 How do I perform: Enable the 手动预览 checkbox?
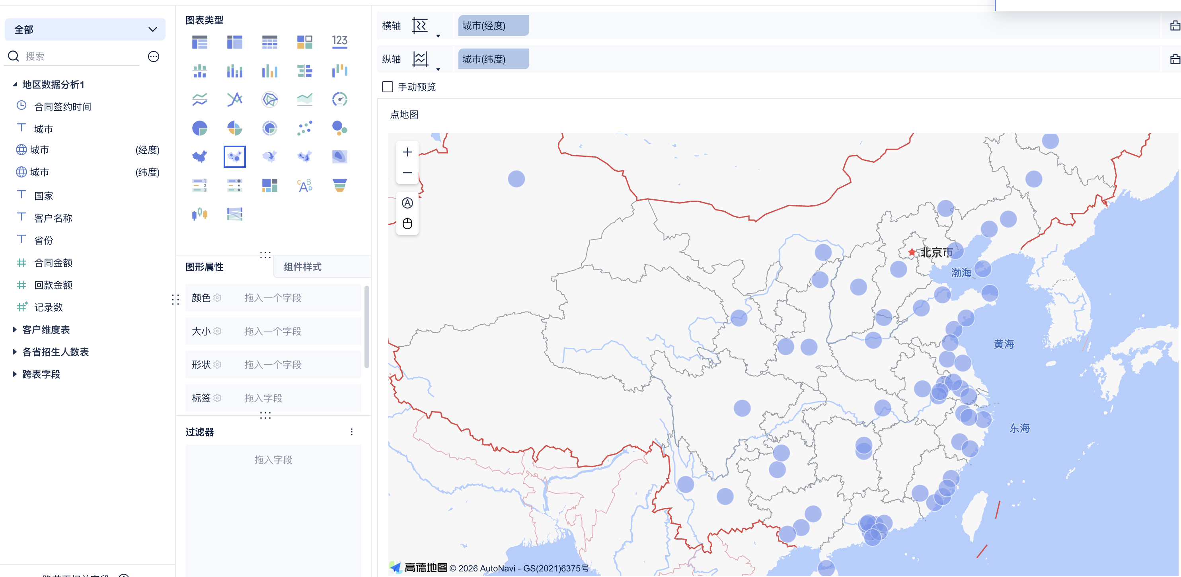coord(388,87)
